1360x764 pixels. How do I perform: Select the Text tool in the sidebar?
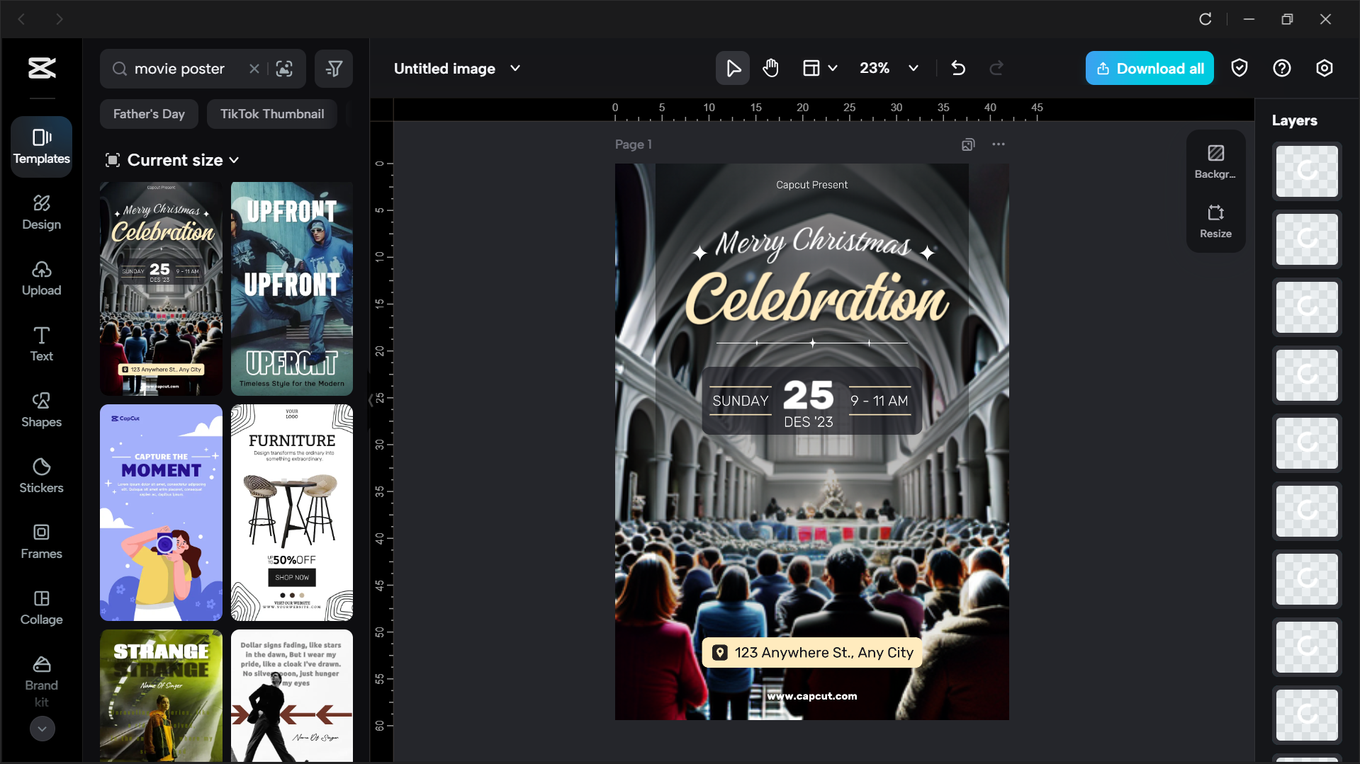pyautogui.click(x=40, y=343)
